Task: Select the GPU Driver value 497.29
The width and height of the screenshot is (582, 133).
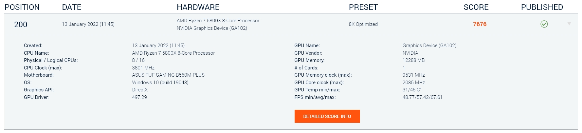Action: [x=139, y=97]
